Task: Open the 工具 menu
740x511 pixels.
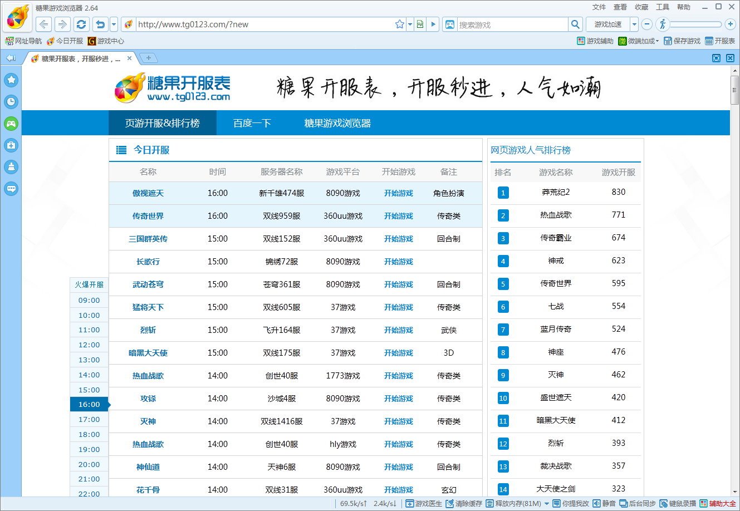Action: [663, 7]
